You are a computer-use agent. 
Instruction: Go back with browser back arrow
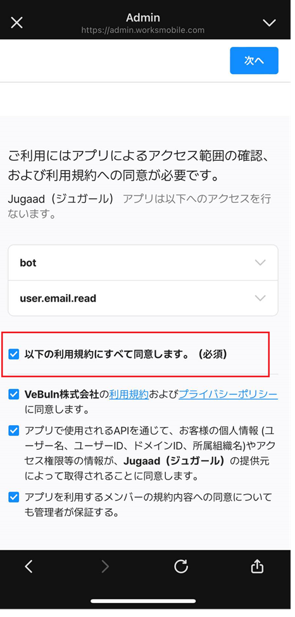pos(28,566)
